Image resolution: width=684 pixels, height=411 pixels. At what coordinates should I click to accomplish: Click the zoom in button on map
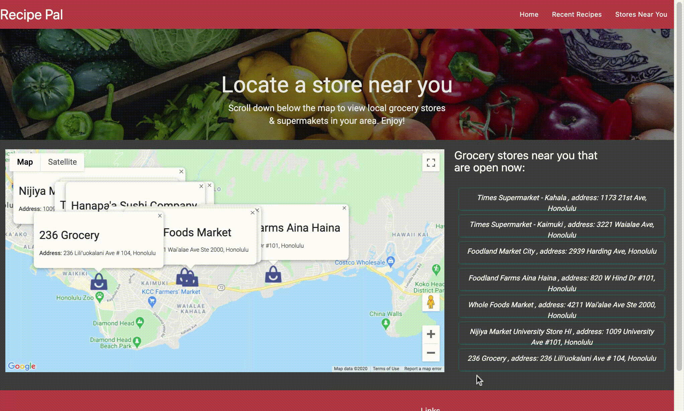(x=429, y=333)
